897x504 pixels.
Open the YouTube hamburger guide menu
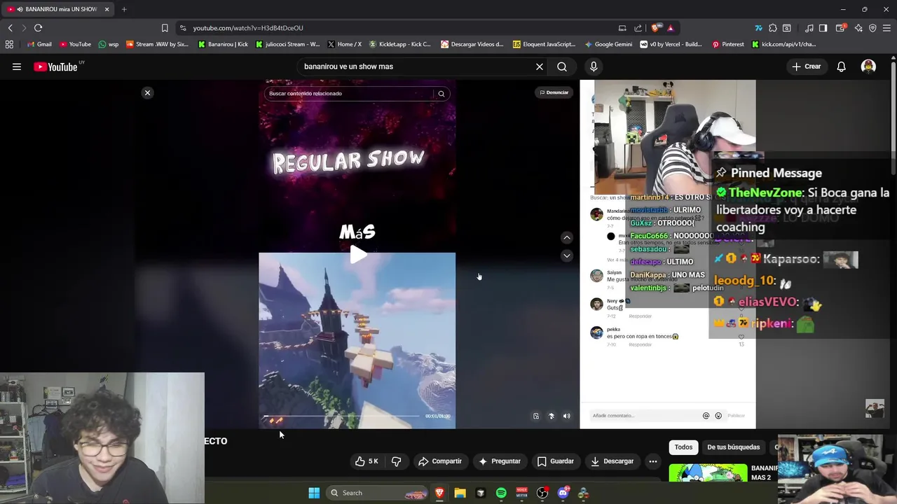click(x=17, y=66)
